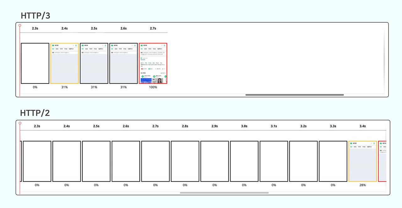The width and height of the screenshot is (402, 208).
Task: Click the red playhead circle in HTTP/3 panel
Action: click(x=20, y=25)
